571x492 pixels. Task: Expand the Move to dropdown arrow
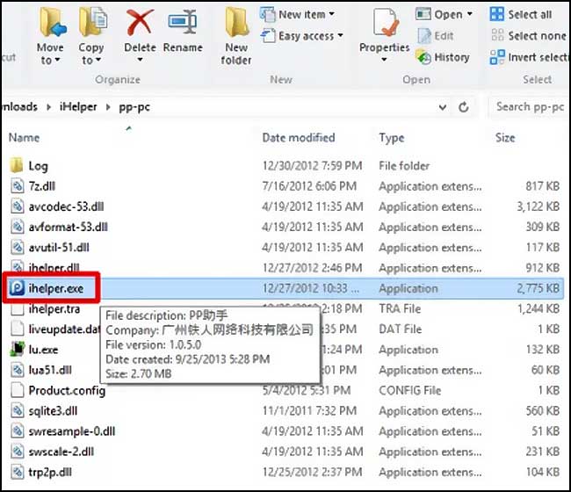57,60
